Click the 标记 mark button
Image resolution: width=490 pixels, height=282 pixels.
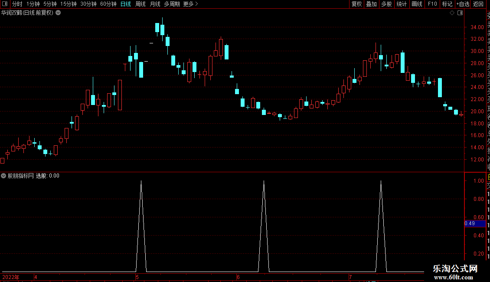point(447,4)
